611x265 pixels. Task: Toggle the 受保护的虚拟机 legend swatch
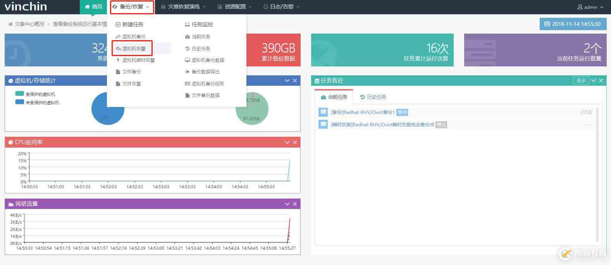[x=19, y=93]
